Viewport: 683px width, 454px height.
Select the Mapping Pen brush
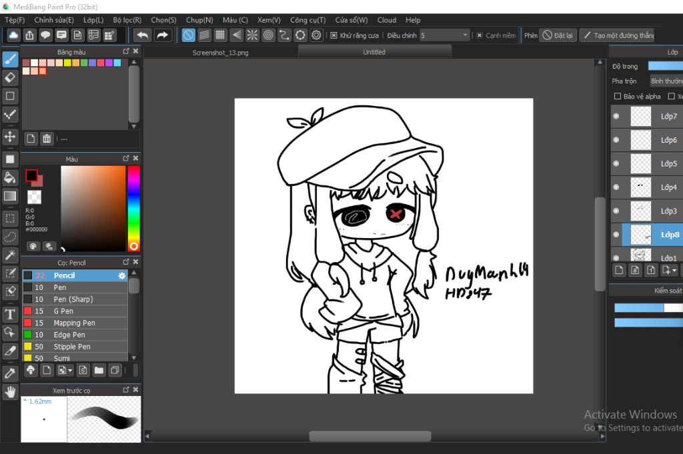tap(75, 323)
